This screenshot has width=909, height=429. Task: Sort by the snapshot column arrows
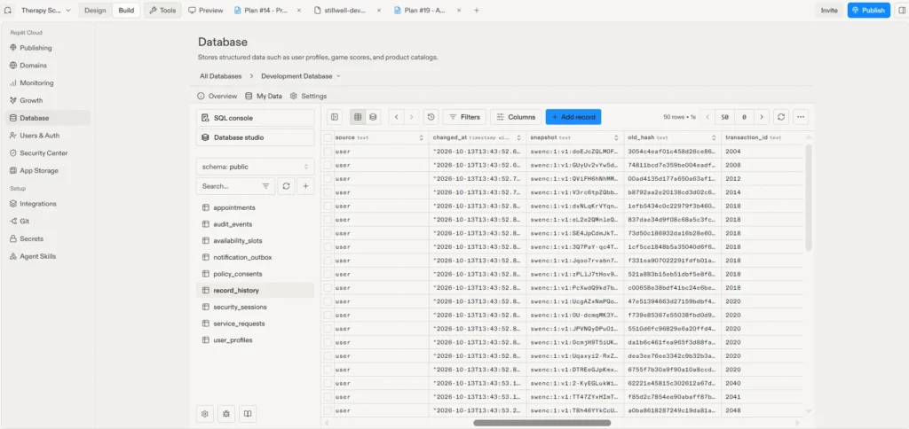[x=616, y=137]
